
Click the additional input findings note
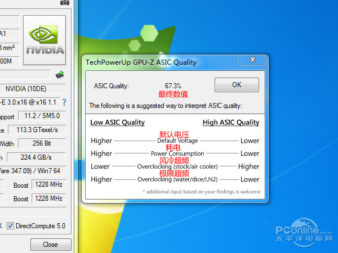pos(202,192)
